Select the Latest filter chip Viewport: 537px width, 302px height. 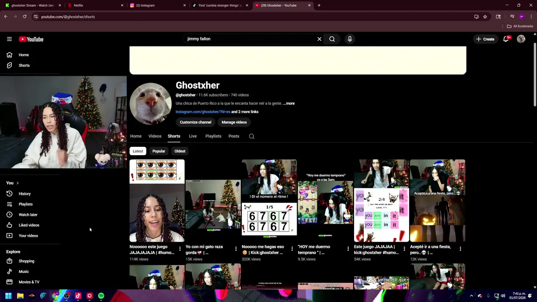(x=138, y=151)
